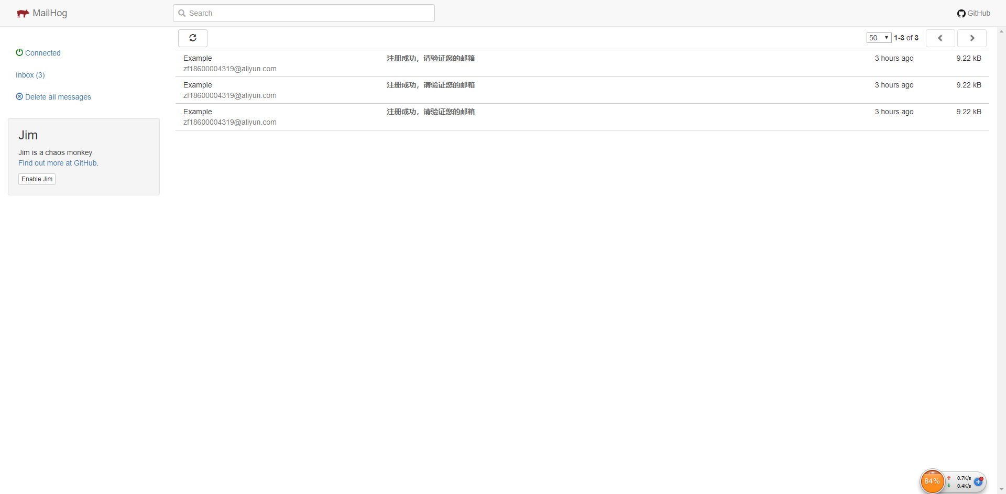Follow the Find out more at GitHub link
This screenshot has width=1006, height=494.
(58, 163)
